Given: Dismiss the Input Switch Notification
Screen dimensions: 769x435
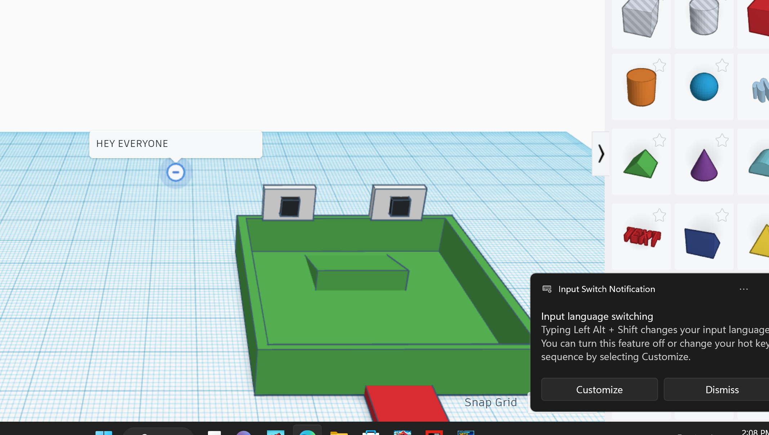Looking at the screenshot, I should pos(722,389).
